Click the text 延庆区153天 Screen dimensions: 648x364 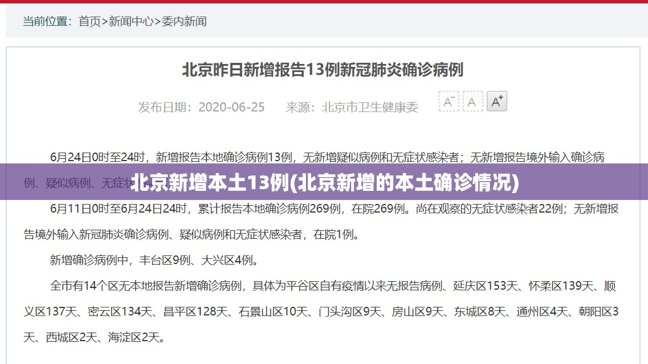(486, 286)
